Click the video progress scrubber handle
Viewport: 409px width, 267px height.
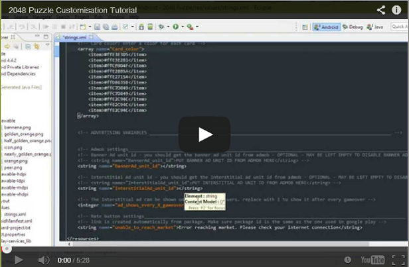click(x=7, y=249)
